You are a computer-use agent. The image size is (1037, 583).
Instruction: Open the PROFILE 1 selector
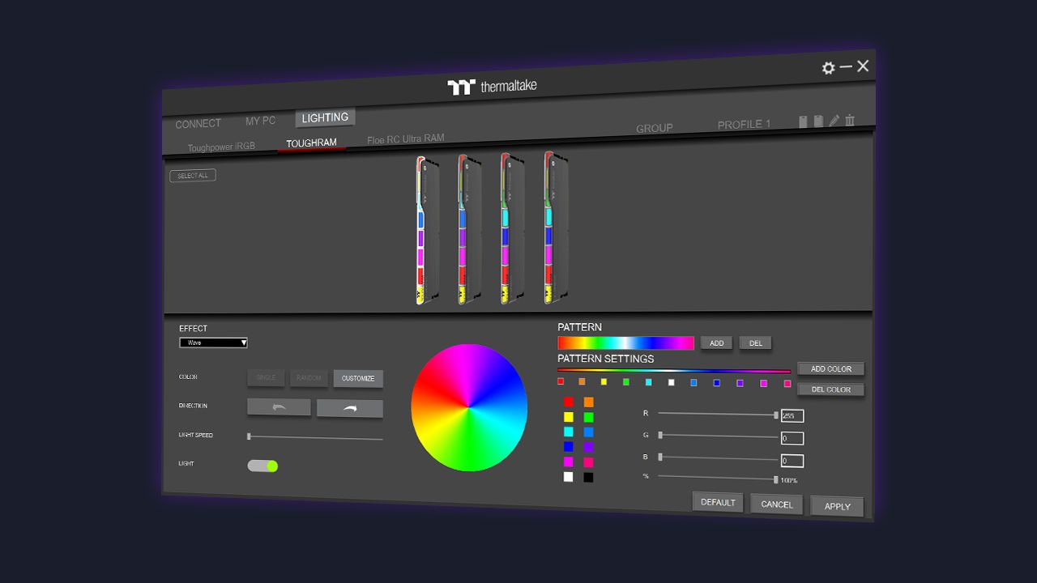744,125
